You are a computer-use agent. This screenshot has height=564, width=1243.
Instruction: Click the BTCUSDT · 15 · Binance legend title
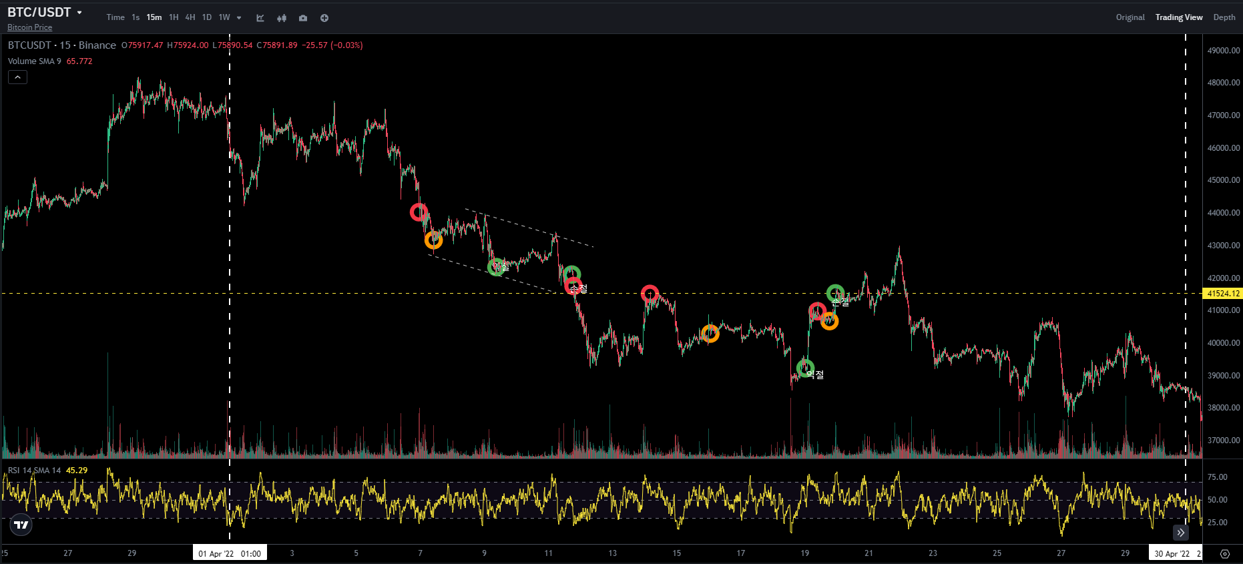pyautogui.click(x=62, y=45)
